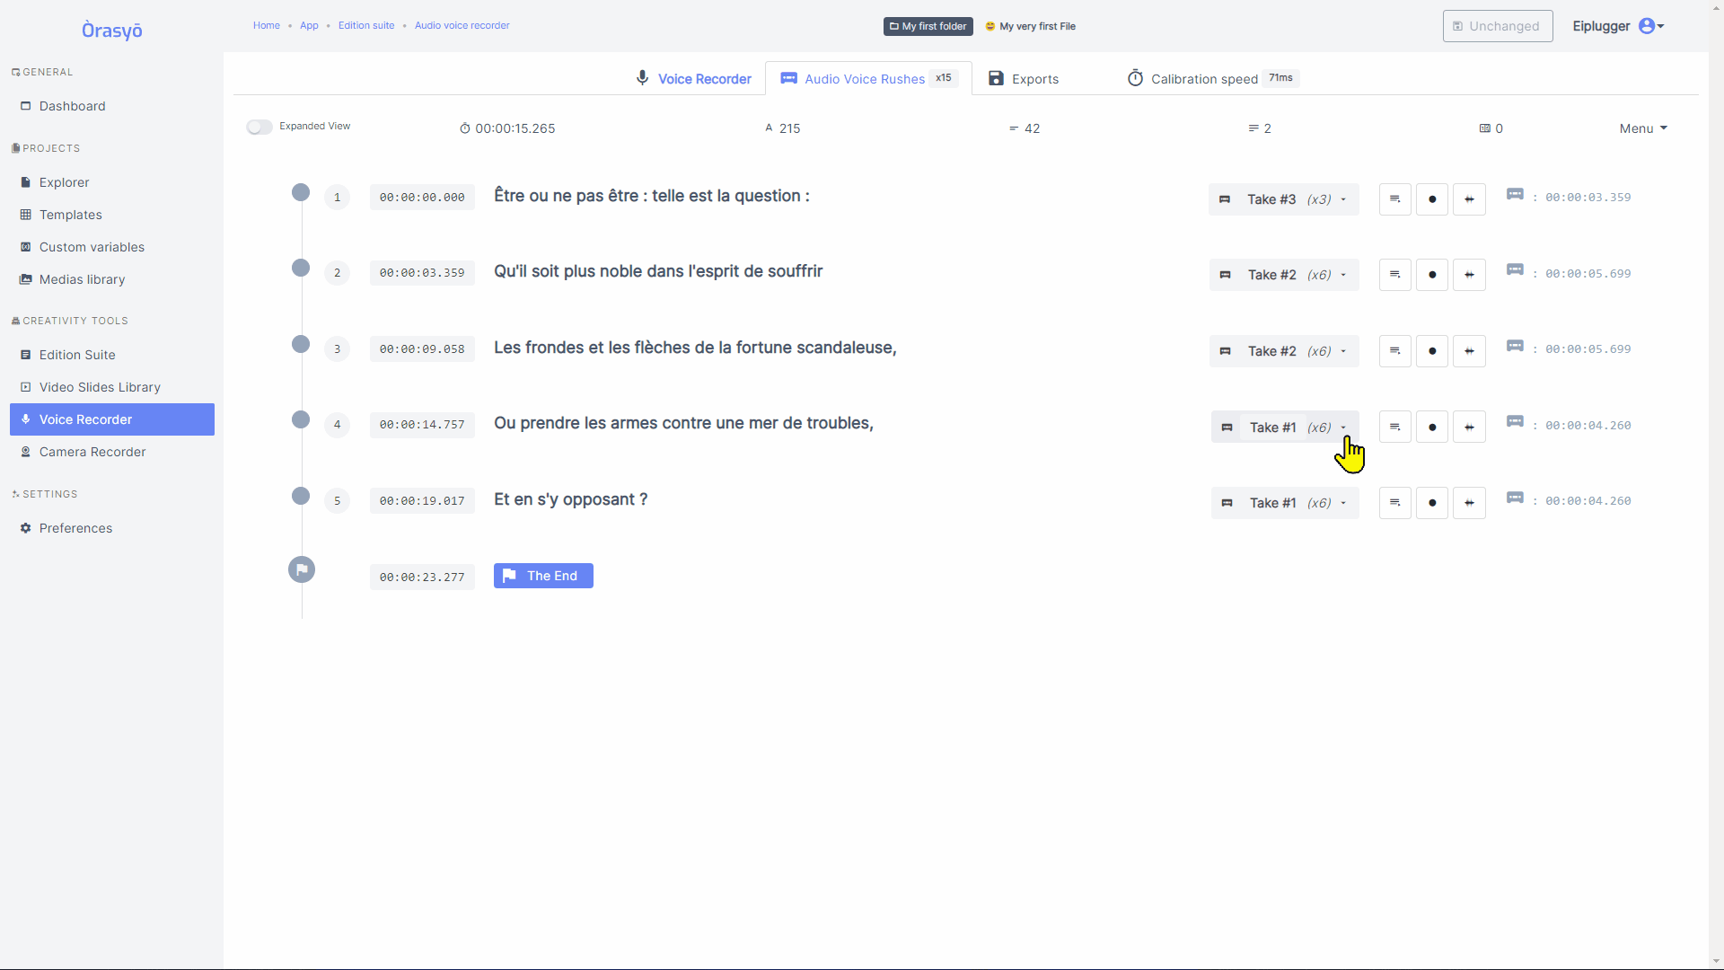Expand the Take #1 dropdown on line 4
This screenshot has width=1724, height=970.
click(x=1285, y=428)
